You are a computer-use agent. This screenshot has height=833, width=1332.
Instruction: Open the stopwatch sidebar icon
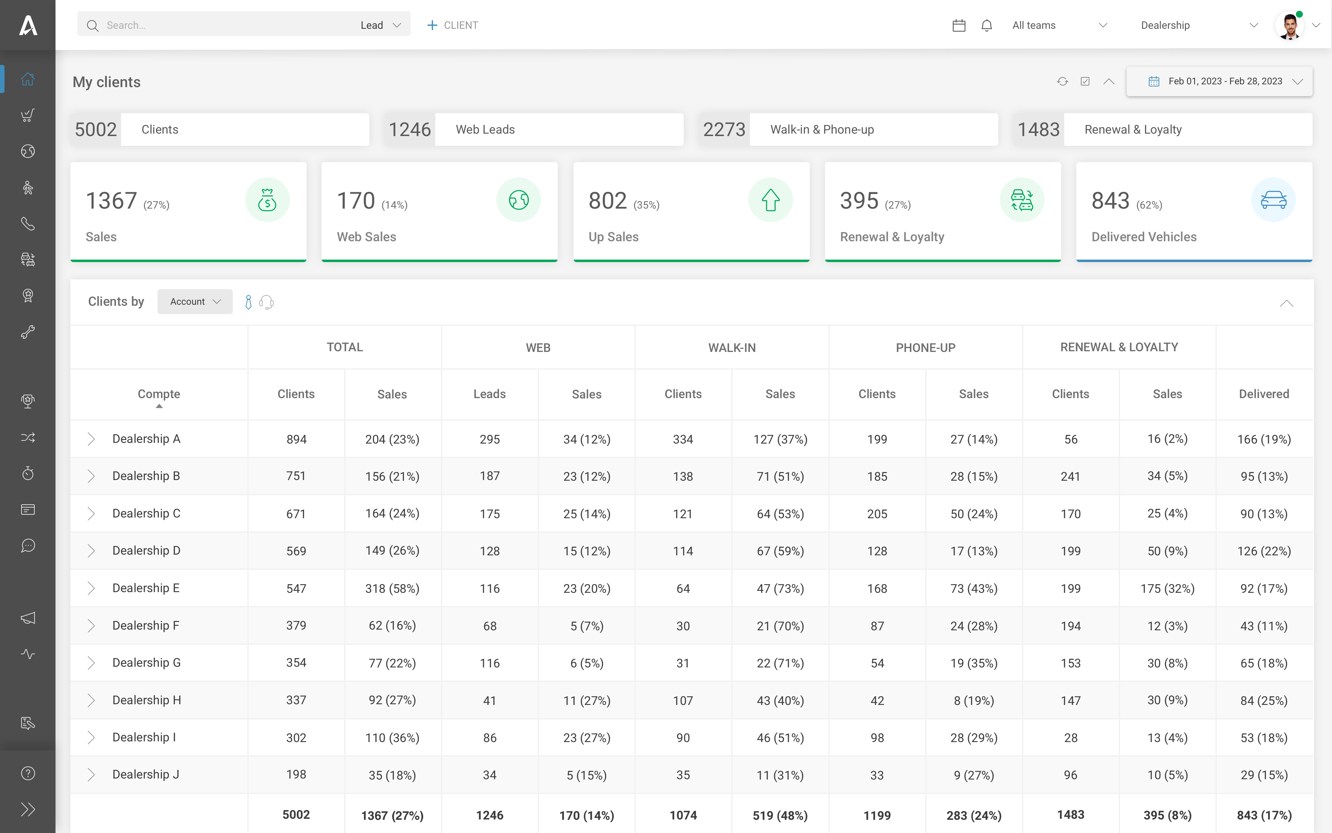point(27,473)
